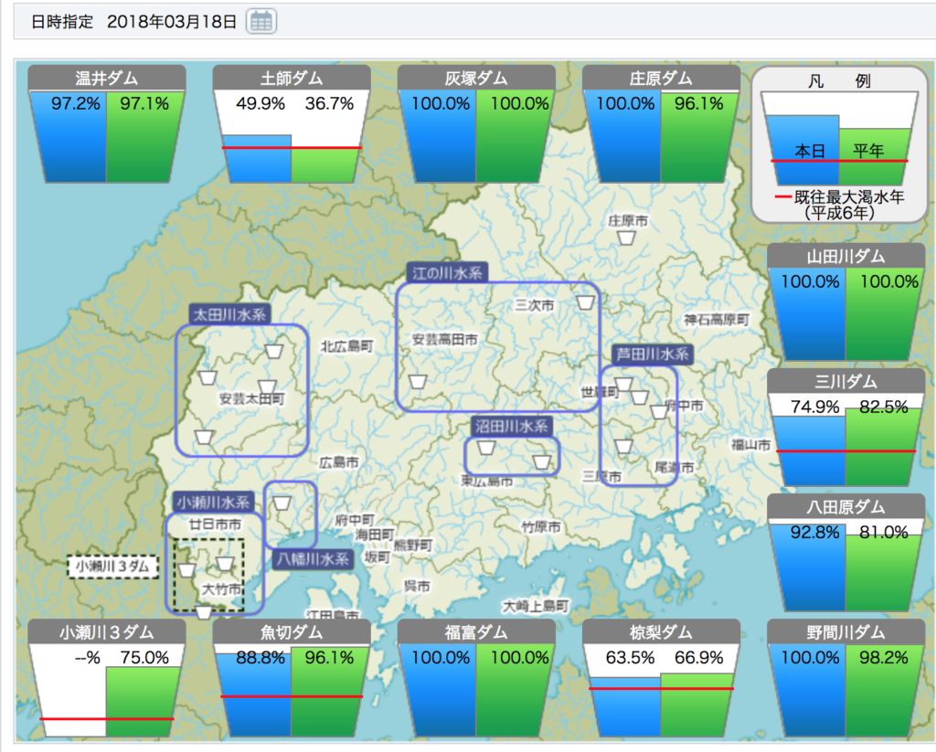The height and width of the screenshot is (752, 936).
Task: Click topmost dam marker in 太田川水系 box
Action: [273, 350]
